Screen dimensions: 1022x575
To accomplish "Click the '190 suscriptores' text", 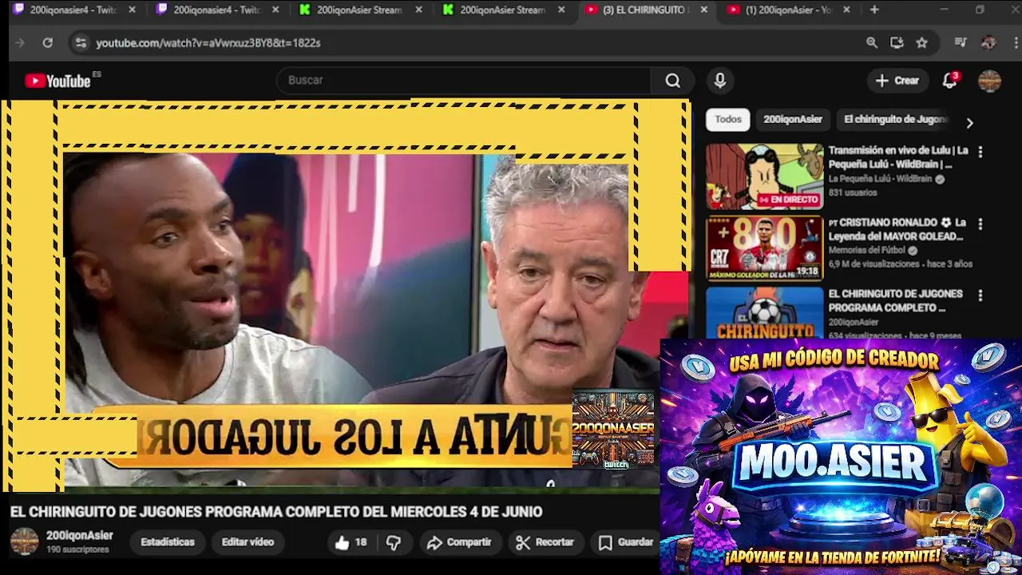I will click(x=77, y=550).
